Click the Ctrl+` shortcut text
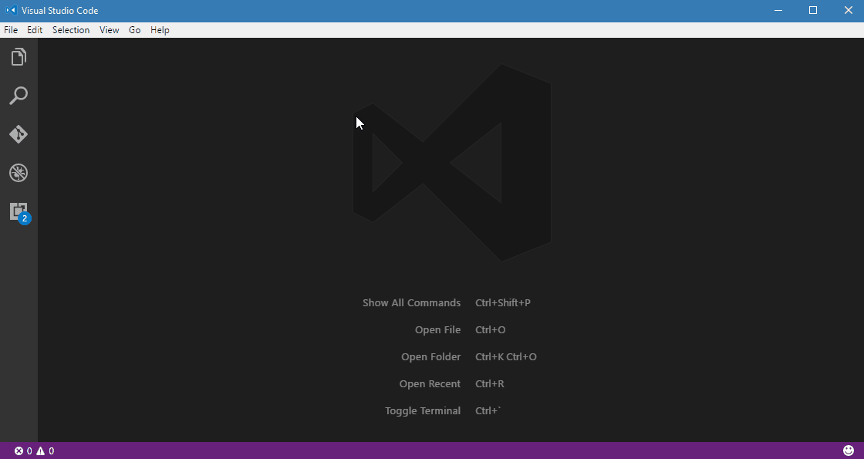 [488, 410]
